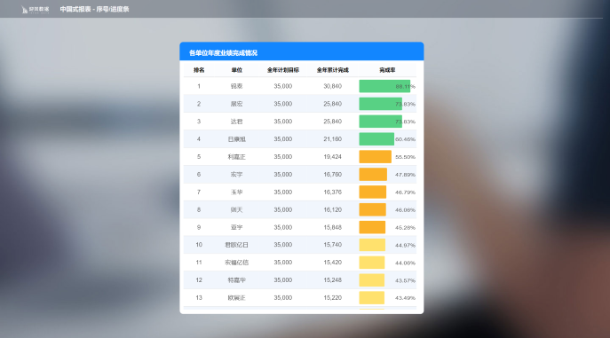Click the 中国式报表 page title
This screenshot has width=610, height=338.
[94, 9]
